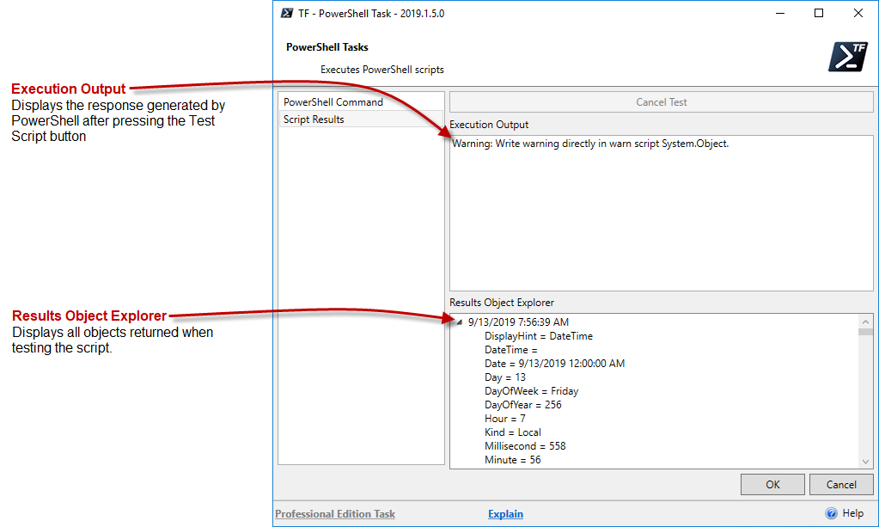Click the Results Object Explorer label
The width and height of the screenshot is (879, 527).
tap(502, 302)
